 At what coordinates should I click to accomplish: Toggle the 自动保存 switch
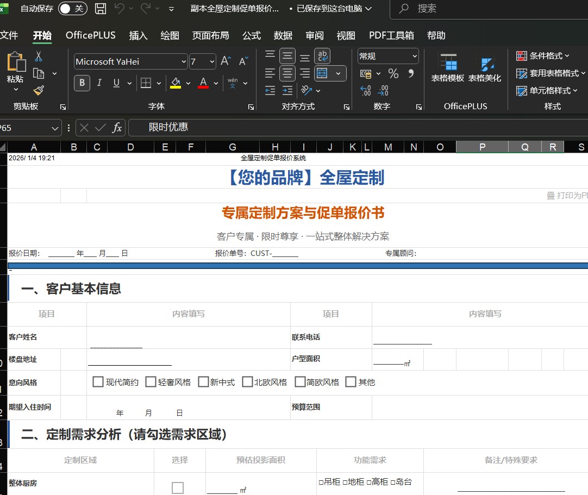(x=72, y=9)
